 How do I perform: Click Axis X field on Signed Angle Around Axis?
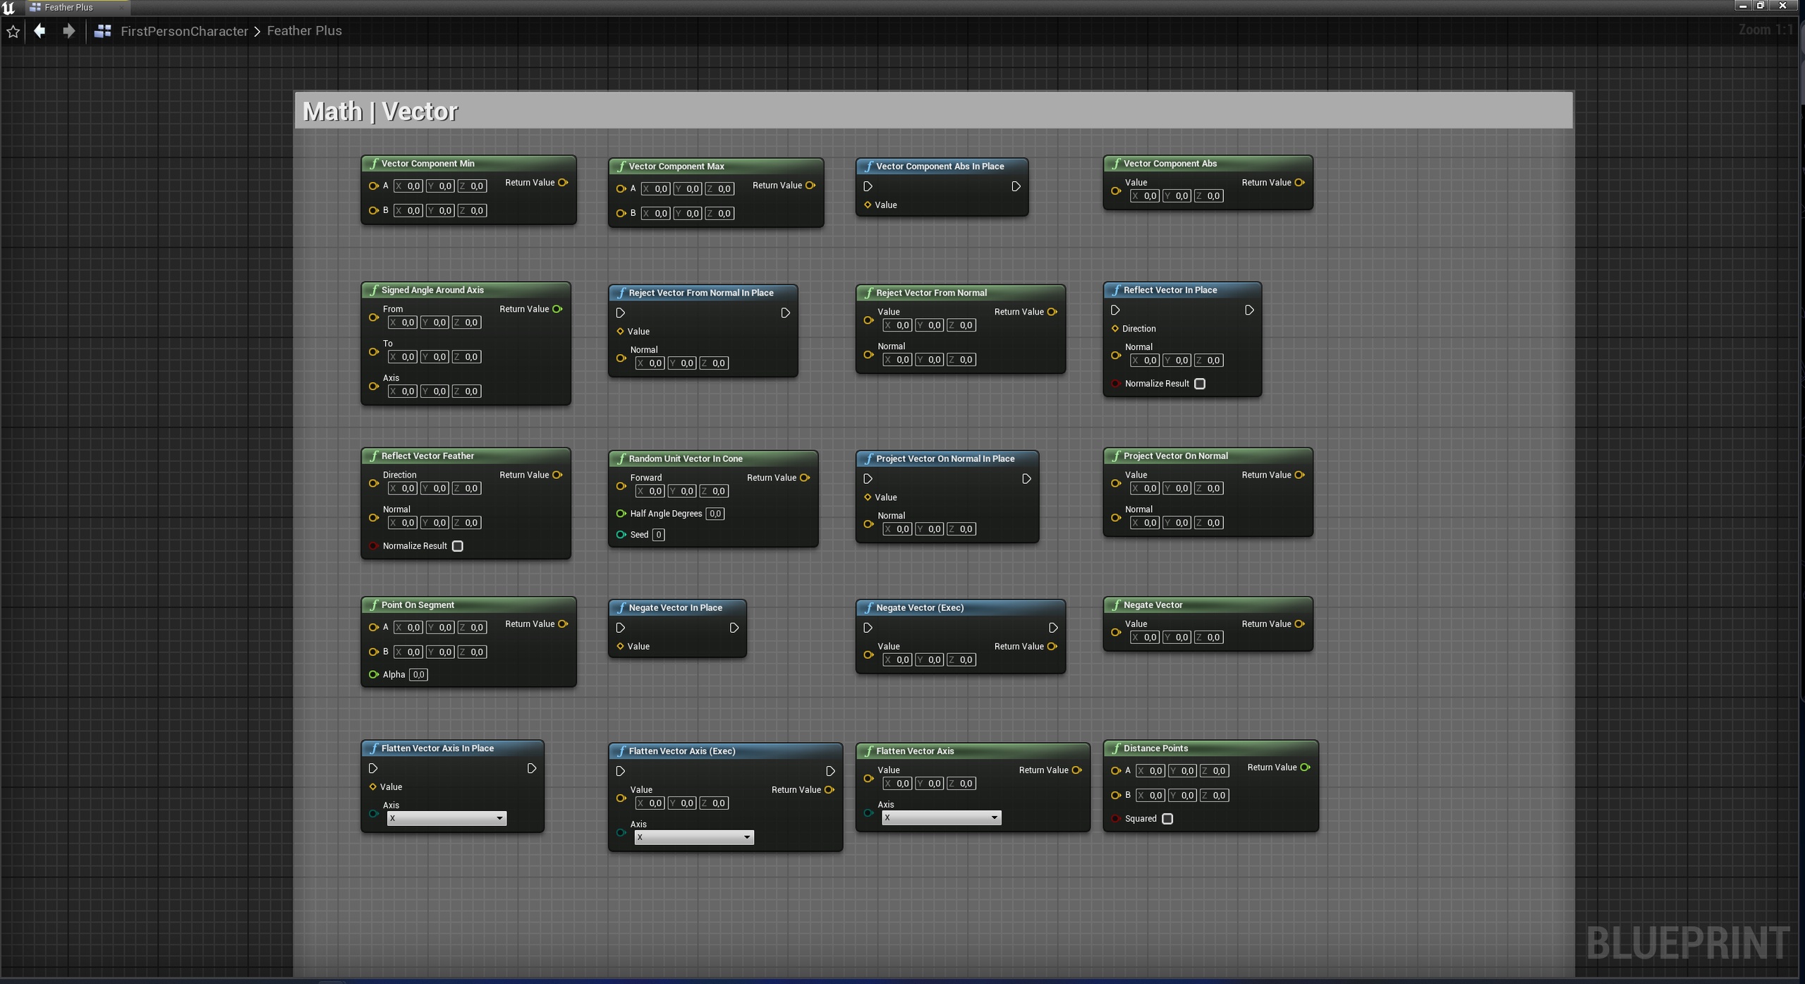pyautogui.click(x=403, y=391)
